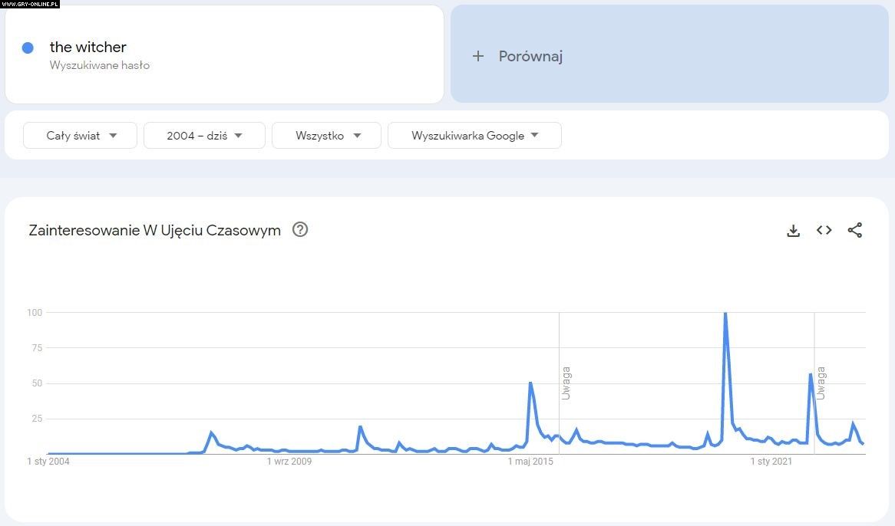Viewport: 895px width, 526px height.
Task: Open the Wyszukiwarka Google dropdown
Action: click(x=474, y=136)
